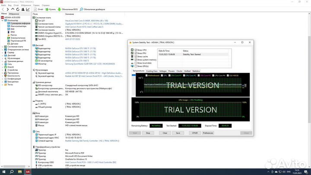
Task: Toggle the Stress cache checkbox
Action: 136,57
